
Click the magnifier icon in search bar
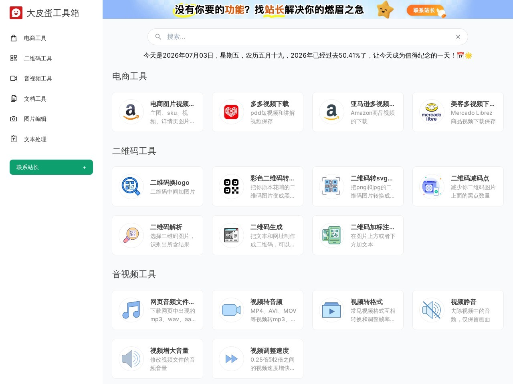158,37
